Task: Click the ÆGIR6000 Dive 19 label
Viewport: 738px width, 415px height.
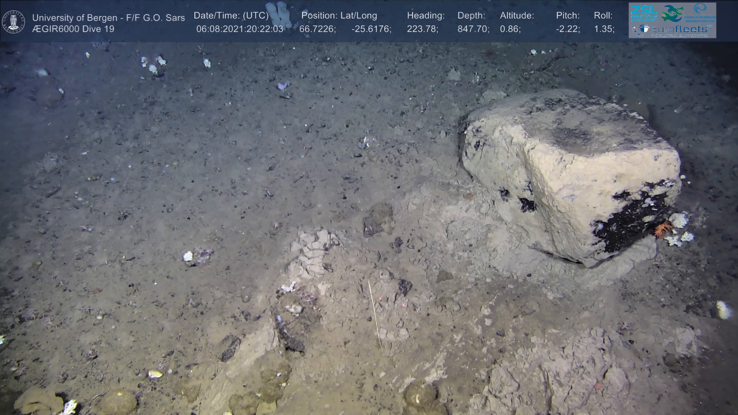Action: [73, 29]
